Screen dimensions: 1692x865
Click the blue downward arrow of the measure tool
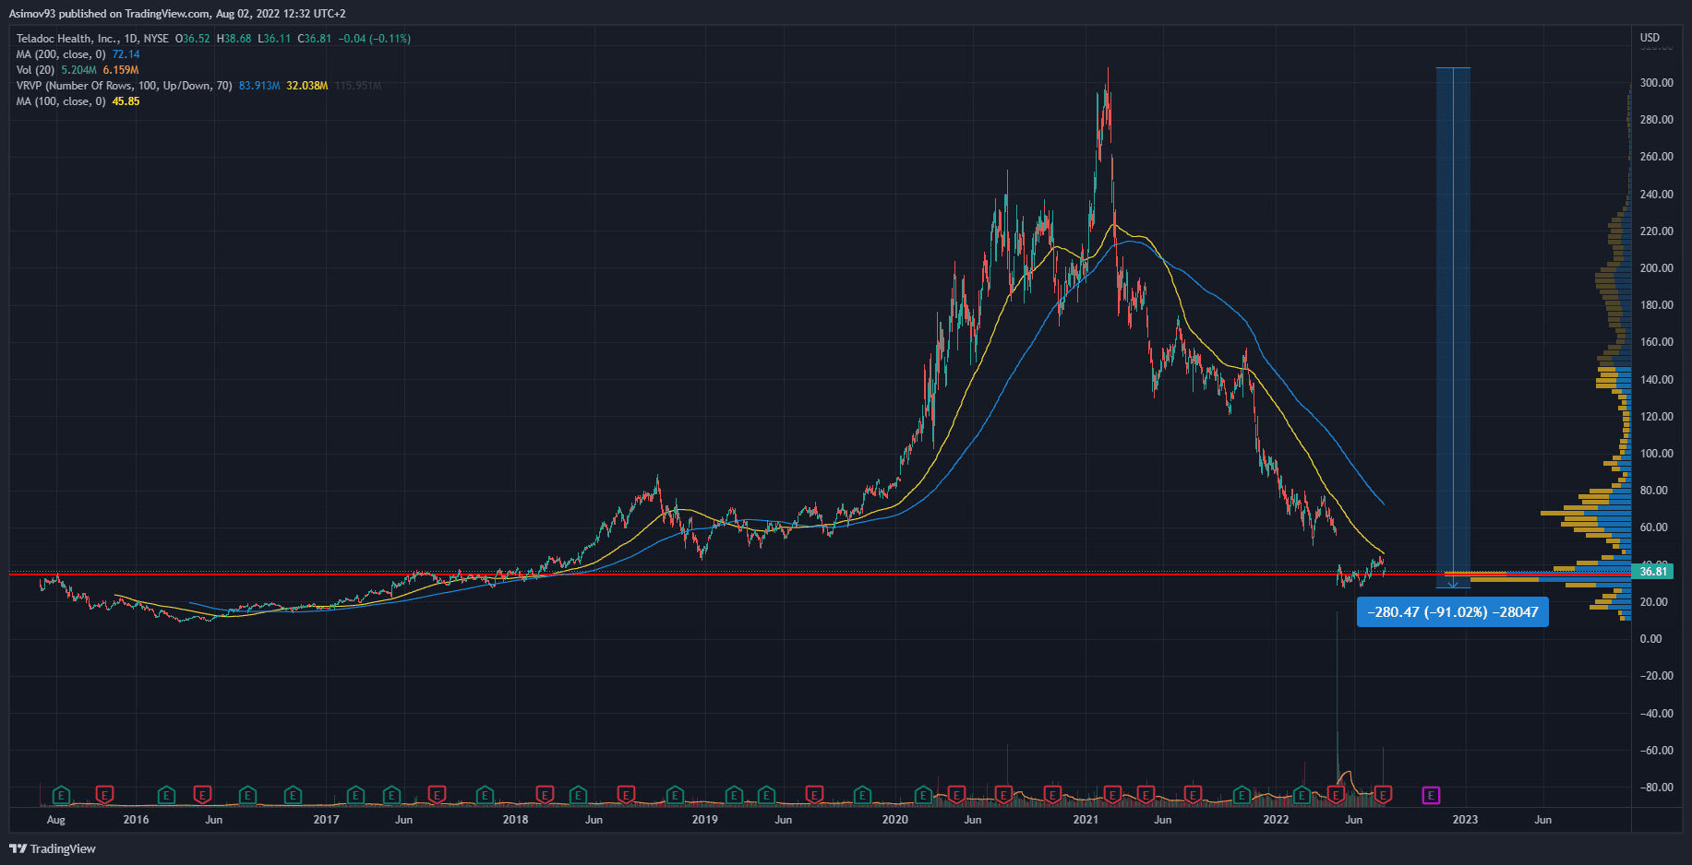click(1453, 583)
